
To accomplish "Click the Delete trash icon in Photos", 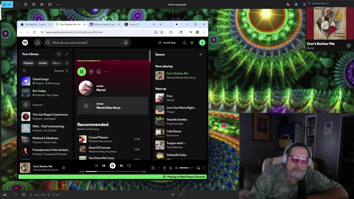I will click(x=26, y=4).
